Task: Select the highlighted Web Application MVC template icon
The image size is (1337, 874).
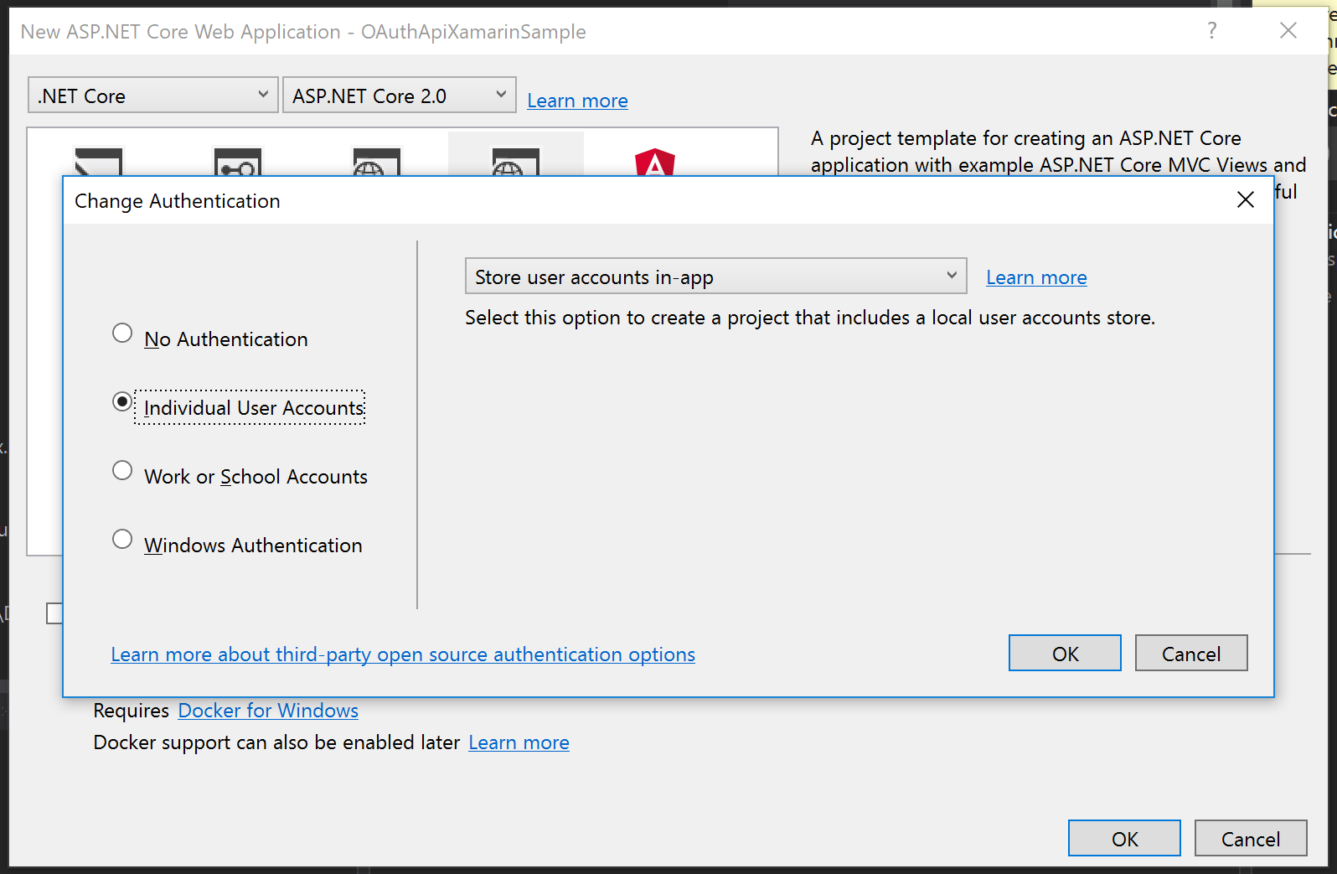Action: tap(516, 162)
